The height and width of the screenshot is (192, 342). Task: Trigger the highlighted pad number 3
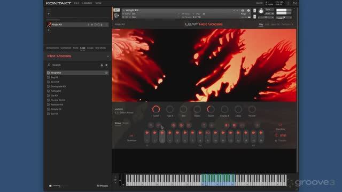pyautogui.click(x=162, y=137)
